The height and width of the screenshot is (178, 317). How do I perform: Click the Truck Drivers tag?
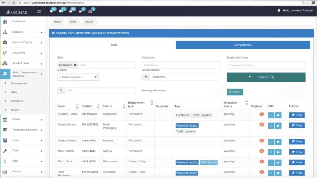click(x=209, y=162)
